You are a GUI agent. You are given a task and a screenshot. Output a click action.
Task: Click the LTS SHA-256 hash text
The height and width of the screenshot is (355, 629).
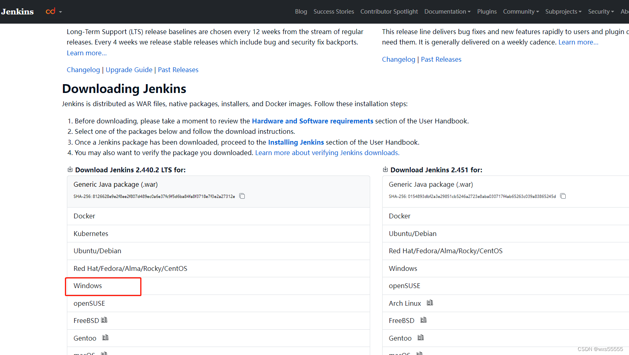[x=154, y=196]
